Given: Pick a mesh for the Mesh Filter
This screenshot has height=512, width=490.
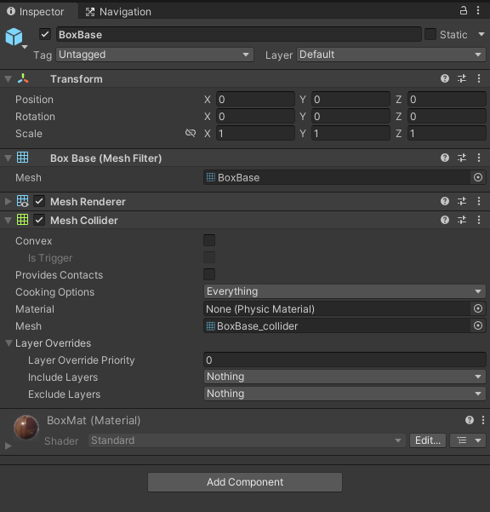Looking at the screenshot, I should [x=478, y=177].
